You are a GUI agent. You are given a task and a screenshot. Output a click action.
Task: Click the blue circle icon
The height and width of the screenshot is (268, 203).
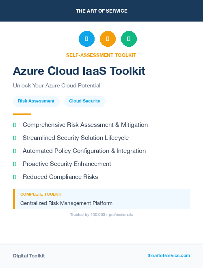click(x=86, y=39)
